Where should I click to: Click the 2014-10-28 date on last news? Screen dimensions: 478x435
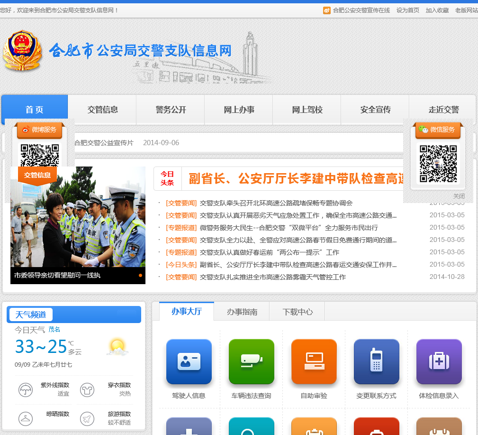point(447,277)
